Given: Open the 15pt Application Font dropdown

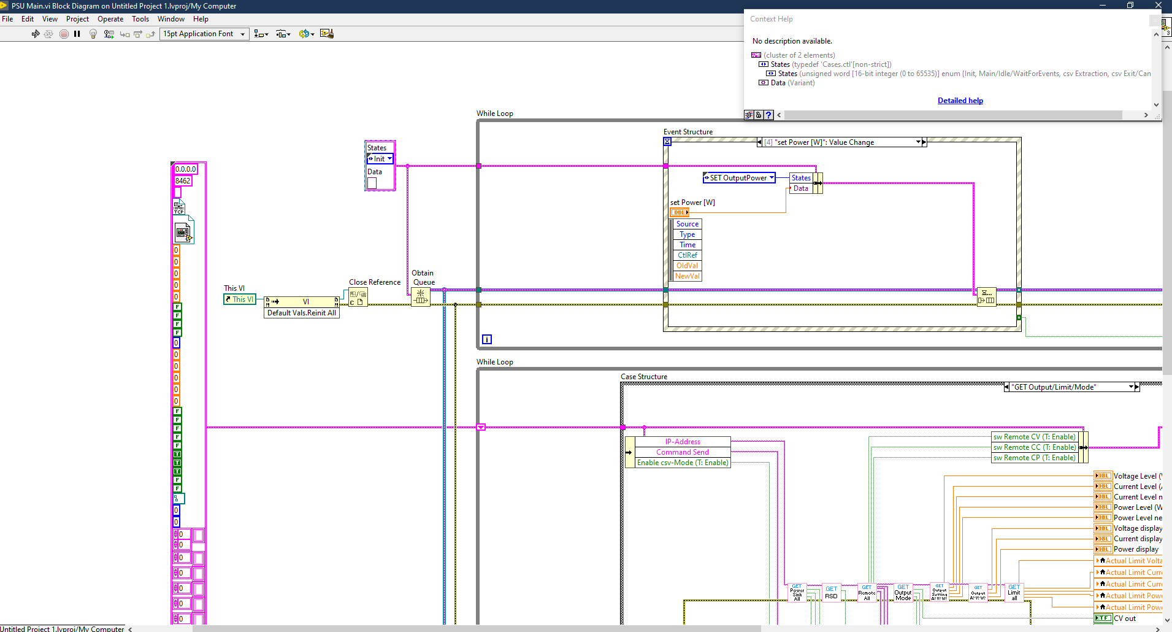Looking at the screenshot, I should (205, 34).
